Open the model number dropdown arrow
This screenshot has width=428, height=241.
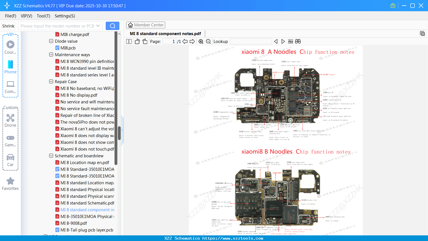[98, 26]
